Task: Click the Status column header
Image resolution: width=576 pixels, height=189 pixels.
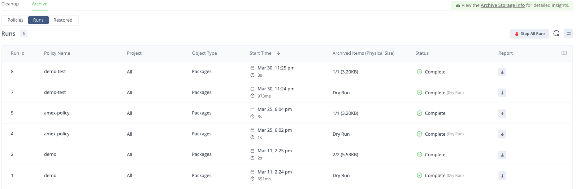Action: pyautogui.click(x=422, y=53)
